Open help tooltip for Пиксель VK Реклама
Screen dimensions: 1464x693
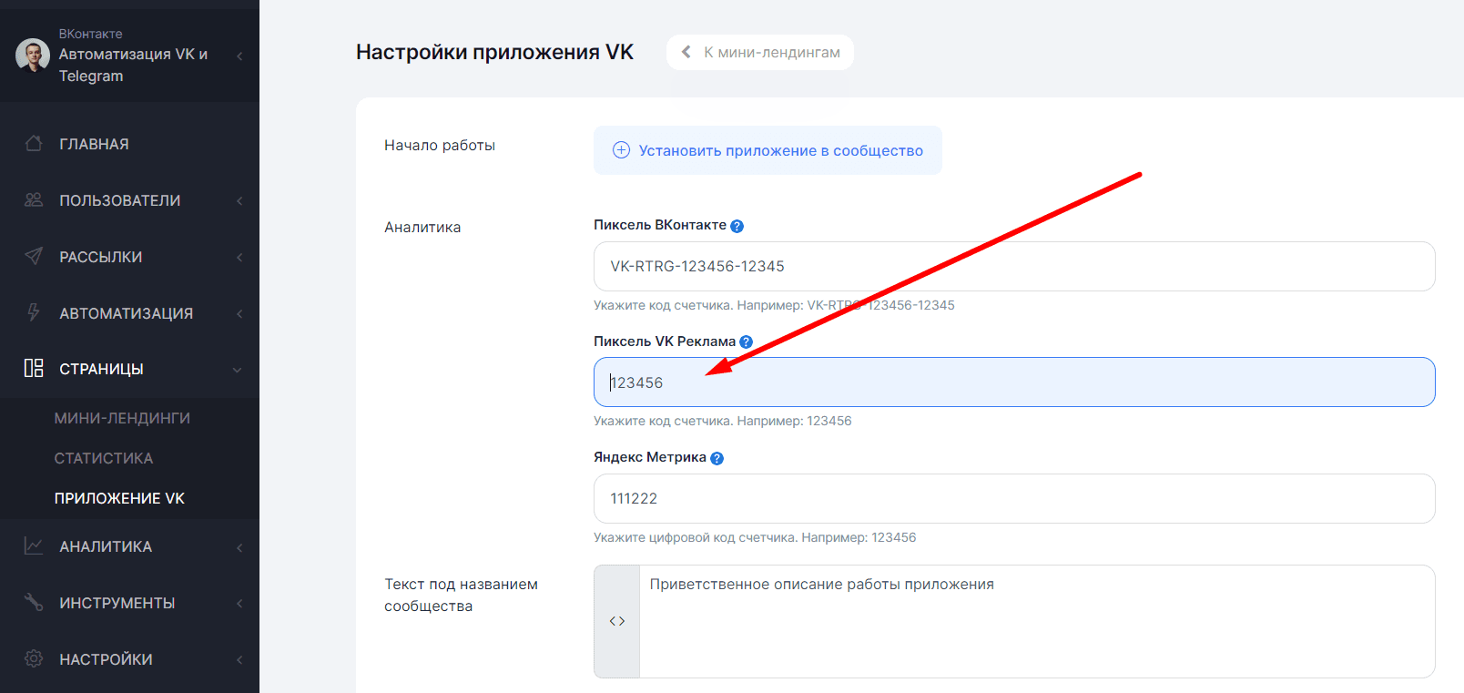(x=747, y=342)
